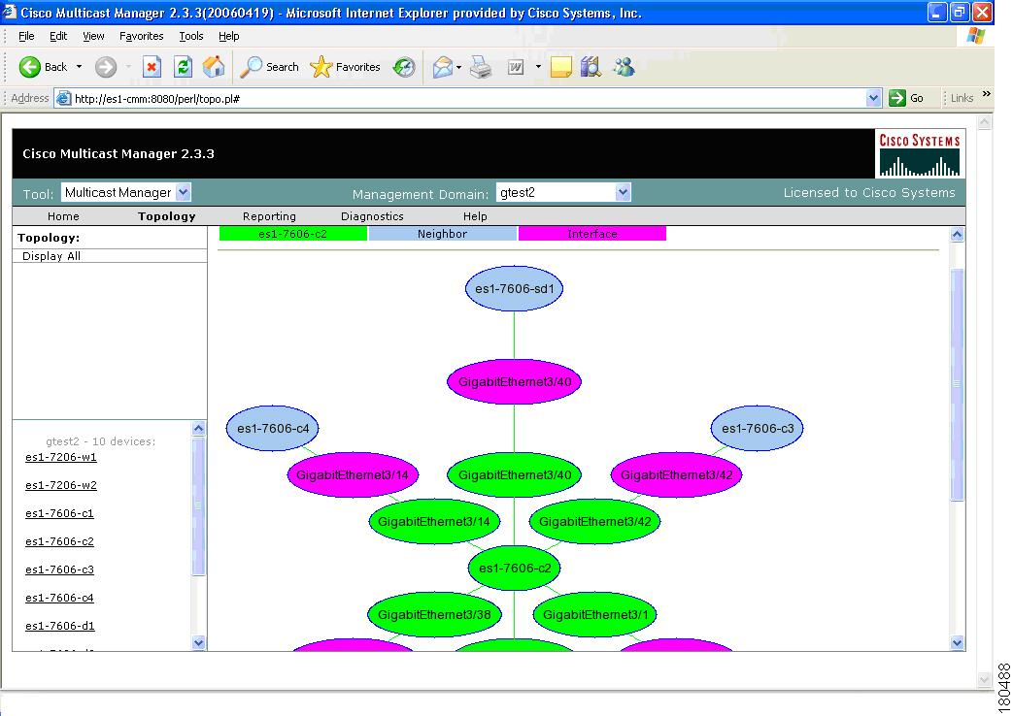Open the Favorites menu
The width and height of the screenshot is (1013, 716).
142,36
